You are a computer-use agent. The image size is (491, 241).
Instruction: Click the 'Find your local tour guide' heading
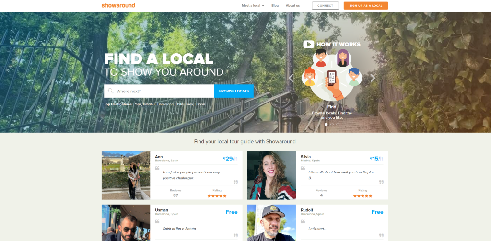tap(245, 141)
